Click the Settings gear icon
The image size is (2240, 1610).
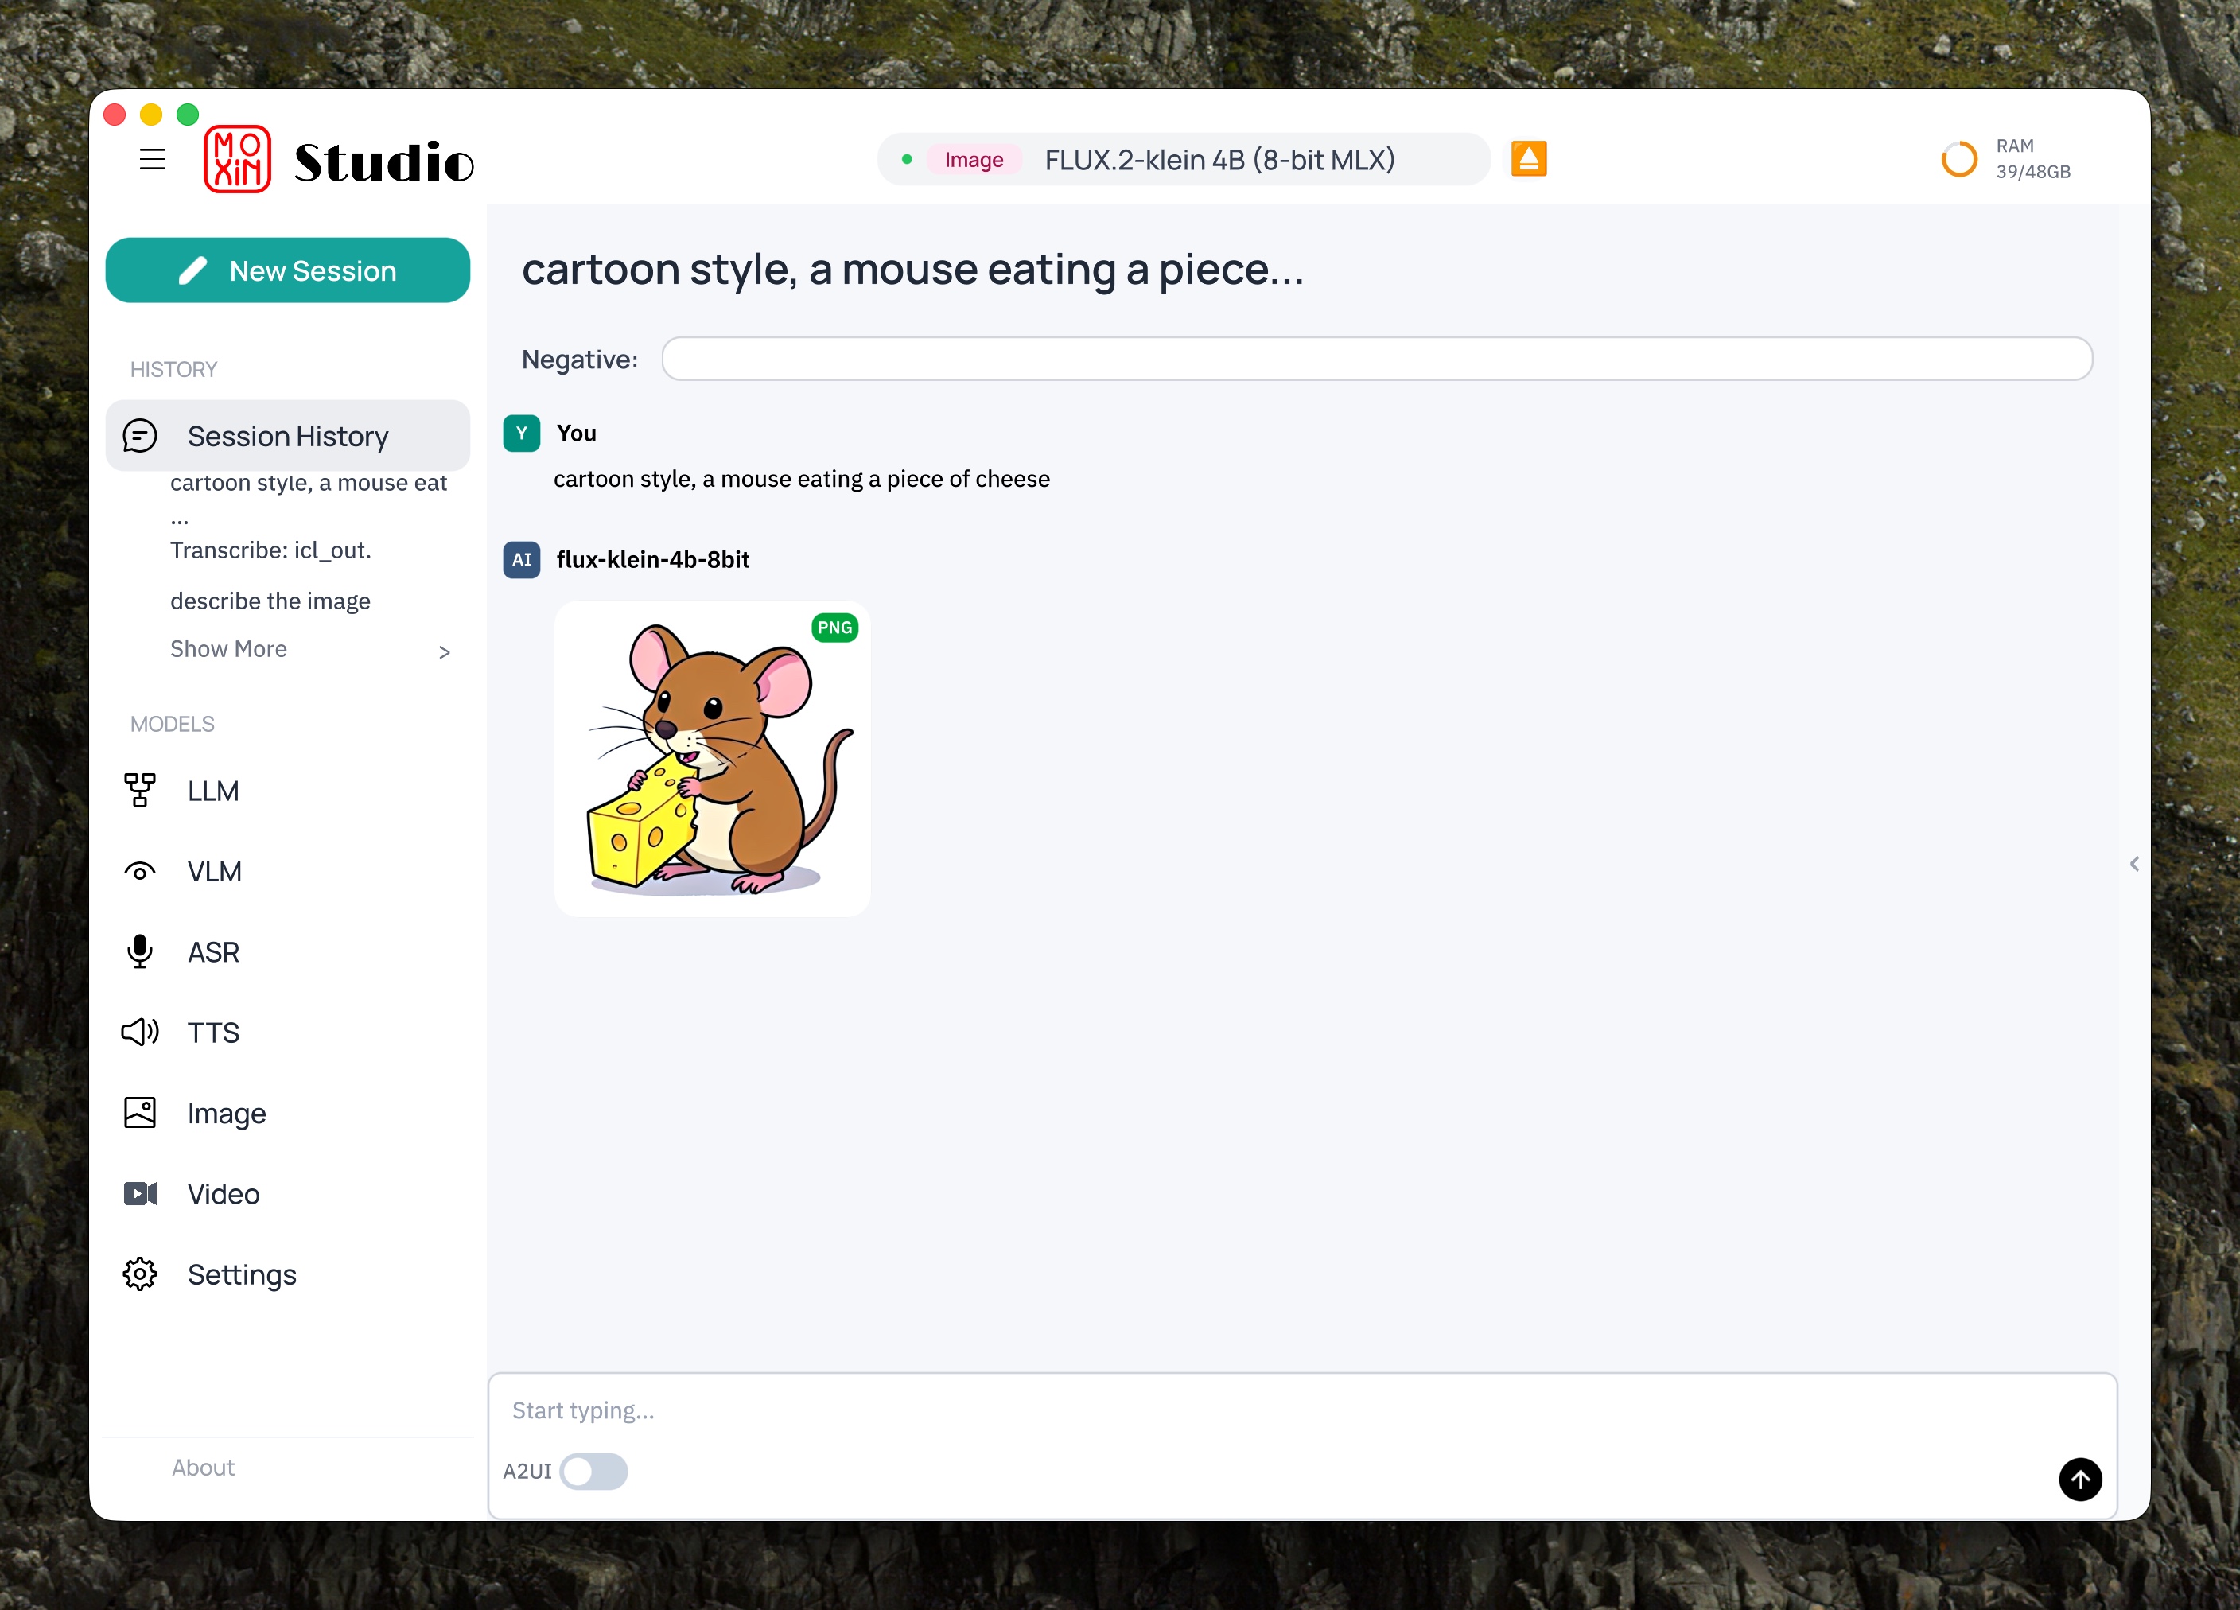click(x=140, y=1274)
